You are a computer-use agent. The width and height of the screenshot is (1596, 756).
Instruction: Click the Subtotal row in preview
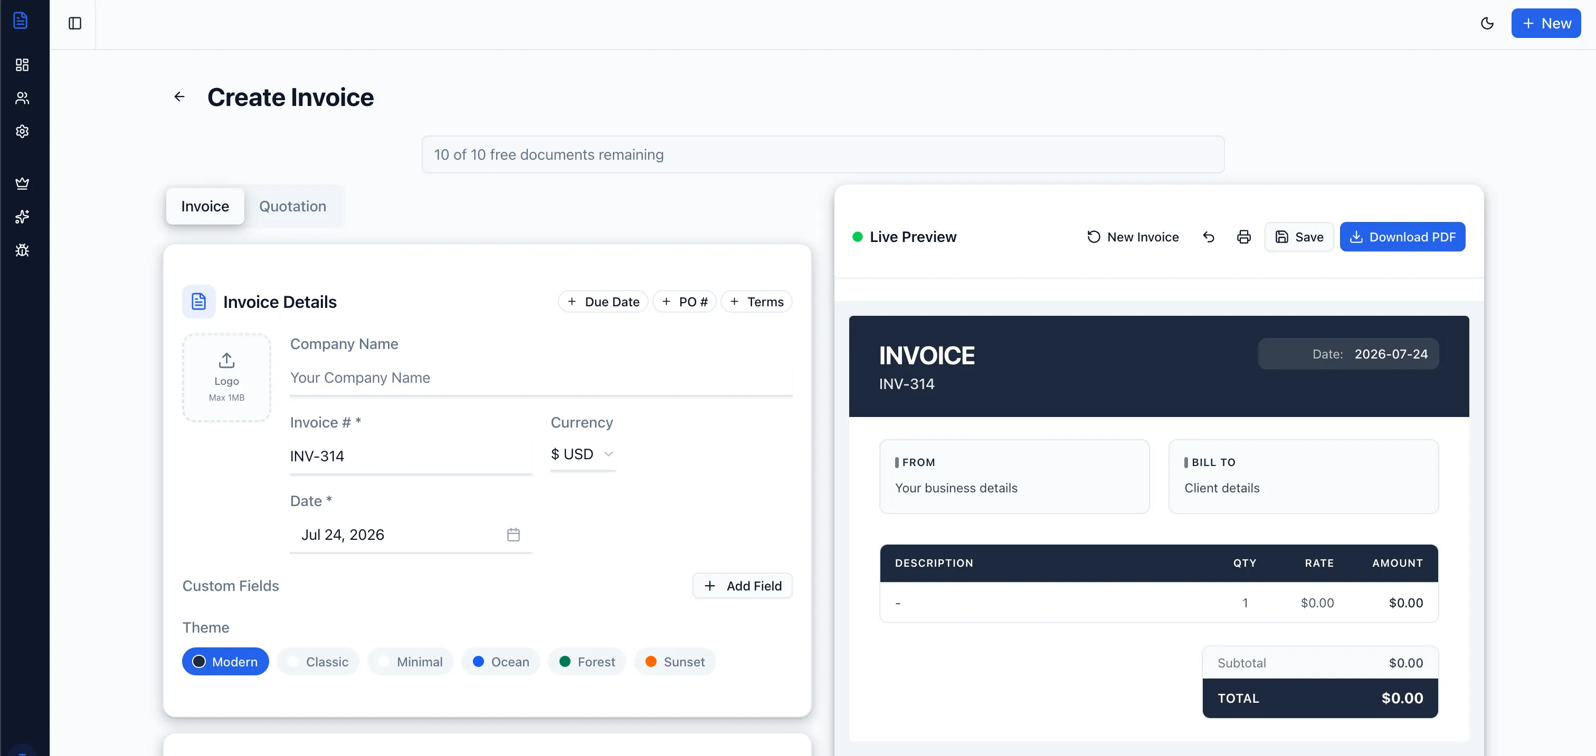[1319, 663]
